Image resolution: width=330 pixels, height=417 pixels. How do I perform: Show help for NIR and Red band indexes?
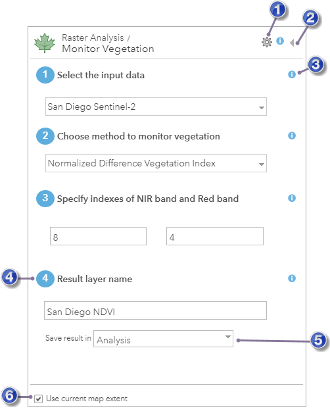292,198
